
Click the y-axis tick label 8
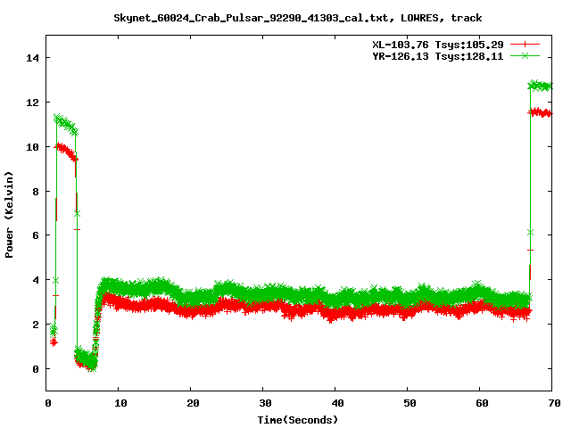click(36, 192)
